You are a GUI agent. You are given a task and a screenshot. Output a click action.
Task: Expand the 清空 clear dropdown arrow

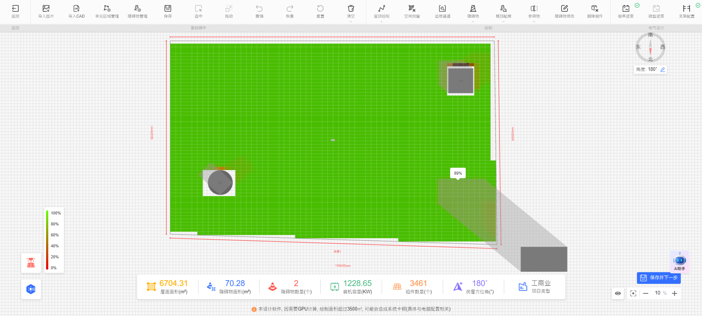[351, 22]
